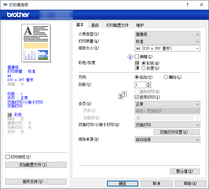
Task: Click '份数 : 1' summary text
Action: pyautogui.click(x=15, y=94)
